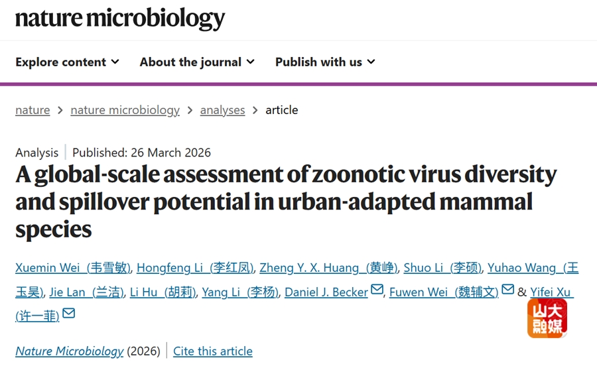Open author Hongfeng Li's details
The width and height of the screenshot is (597, 368).
point(195,268)
